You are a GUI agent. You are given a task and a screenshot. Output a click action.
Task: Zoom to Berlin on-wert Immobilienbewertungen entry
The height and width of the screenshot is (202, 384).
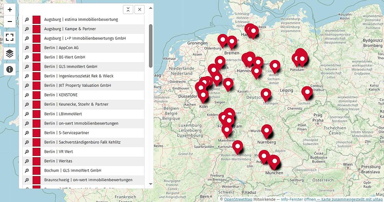(x=27, y=123)
